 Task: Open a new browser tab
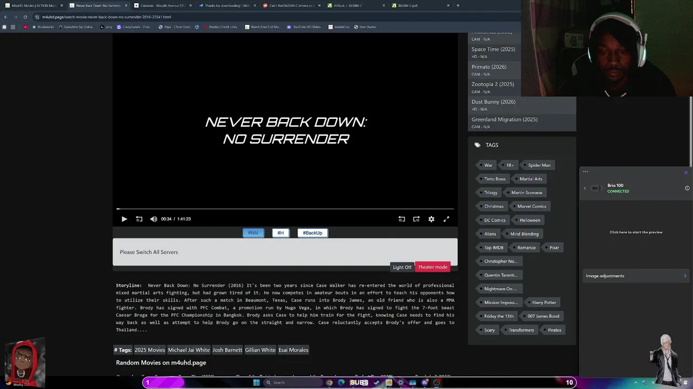click(458, 5)
